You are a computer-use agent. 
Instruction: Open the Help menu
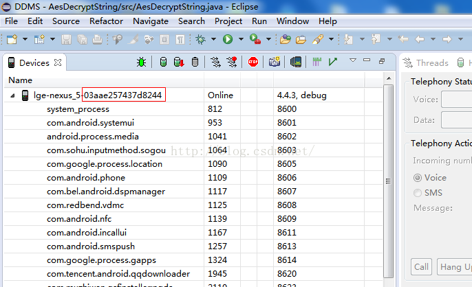point(328,21)
